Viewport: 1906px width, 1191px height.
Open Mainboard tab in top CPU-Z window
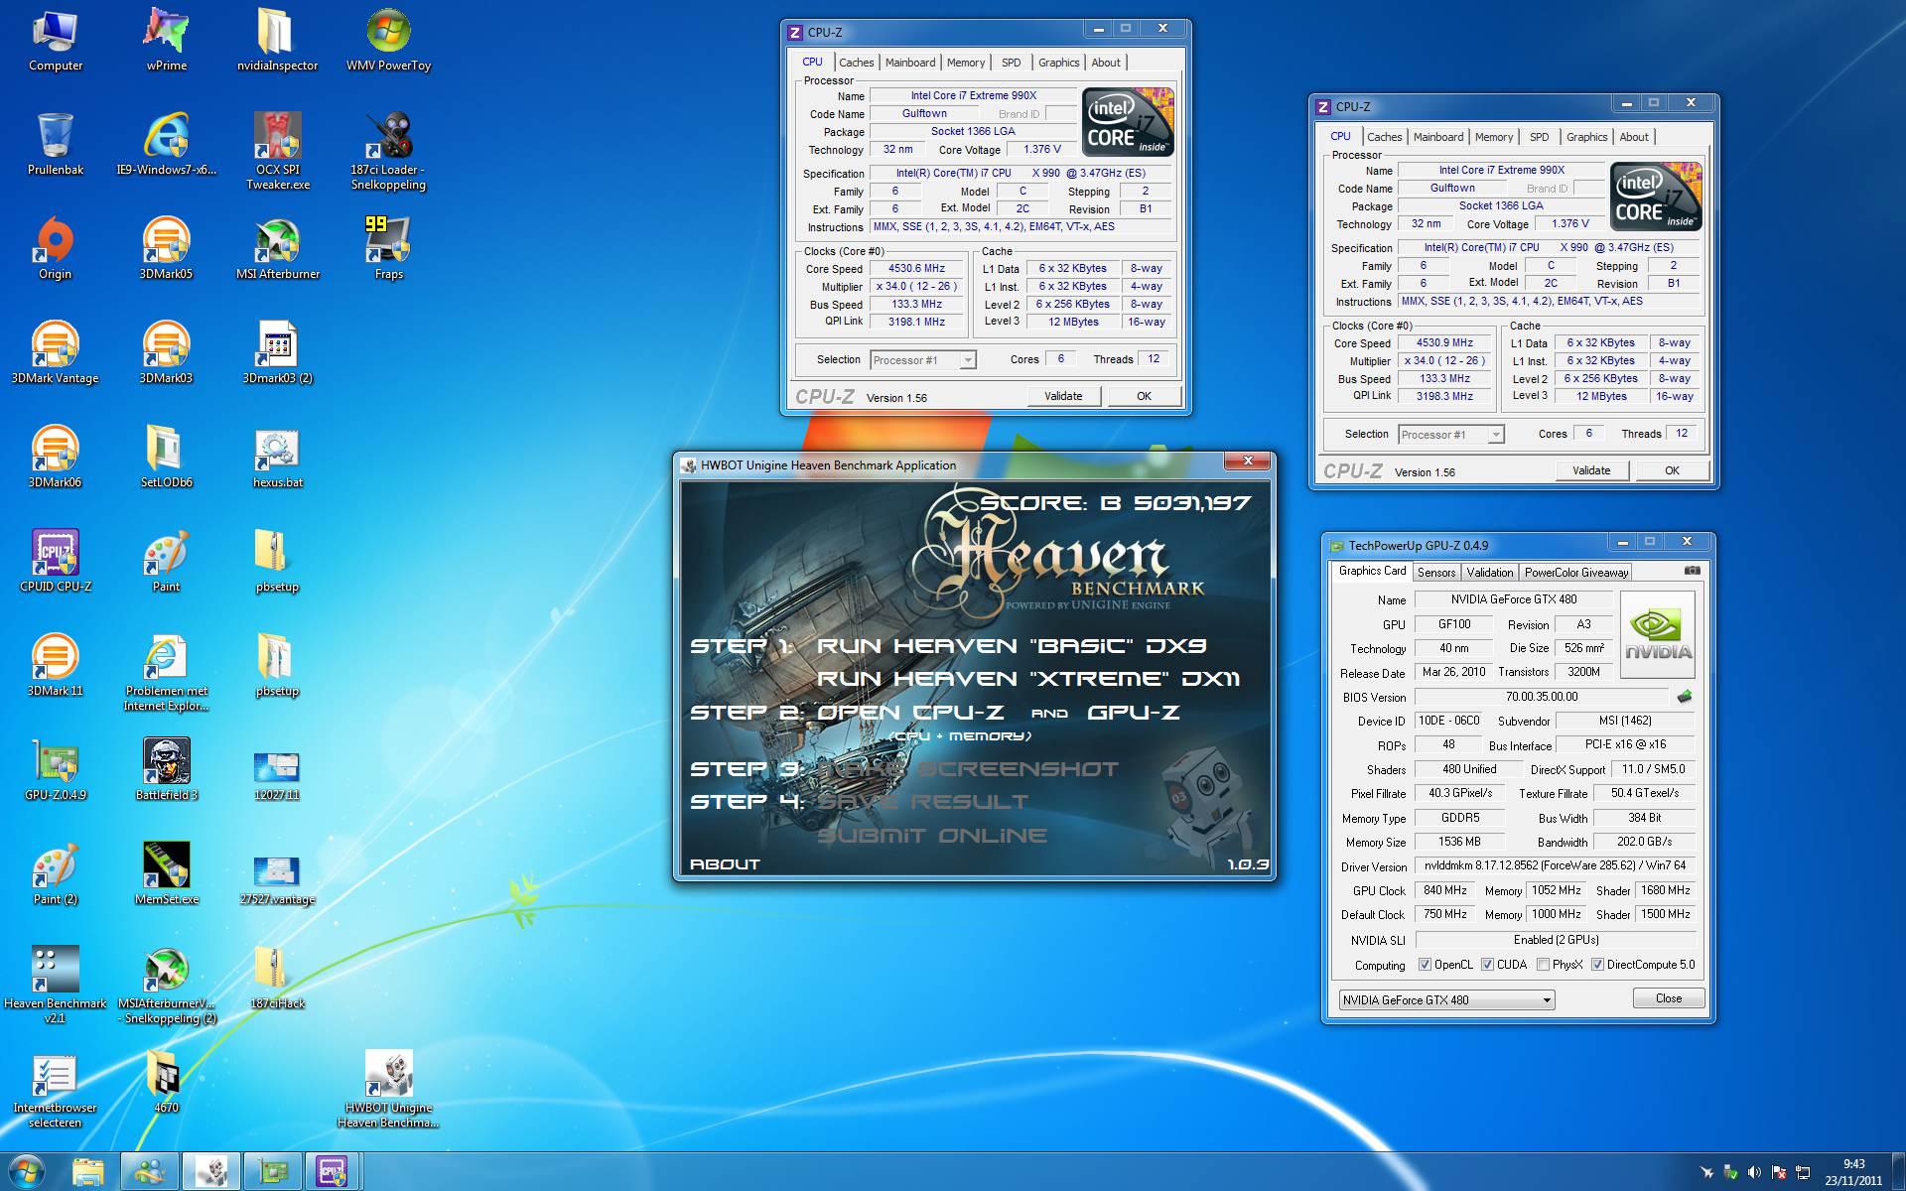(x=910, y=63)
